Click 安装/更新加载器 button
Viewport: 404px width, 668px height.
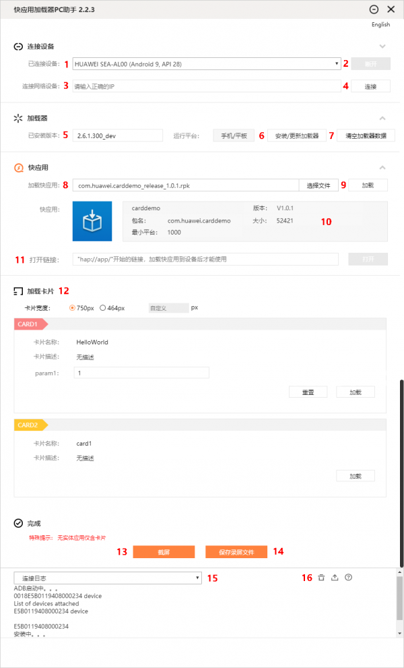pos(297,136)
